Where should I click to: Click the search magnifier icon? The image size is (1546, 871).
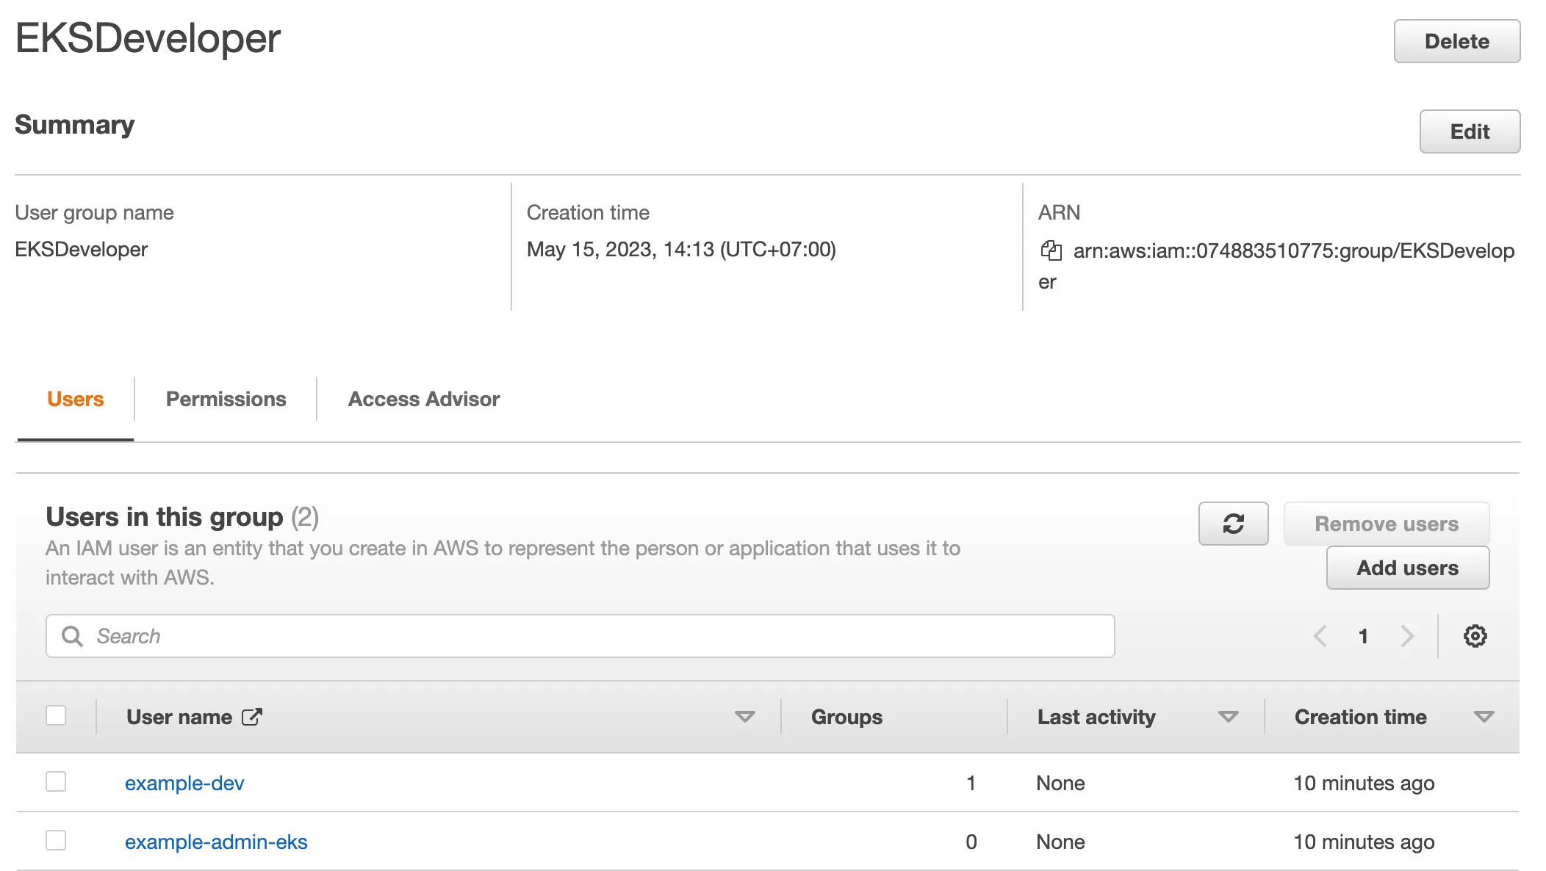coord(72,636)
